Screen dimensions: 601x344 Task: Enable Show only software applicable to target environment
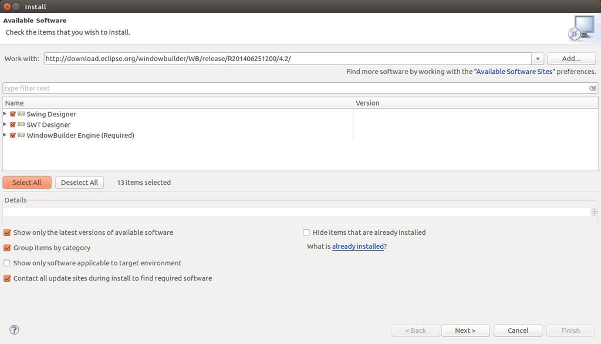coord(7,263)
